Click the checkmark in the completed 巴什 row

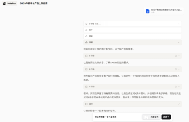tap(179, 104)
